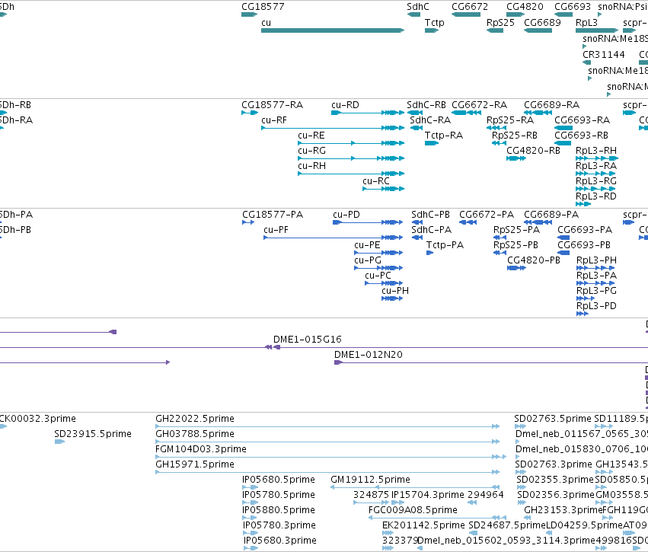648x552 pixels.
Task: Click the CG18577 gene label
Action: 263,7
